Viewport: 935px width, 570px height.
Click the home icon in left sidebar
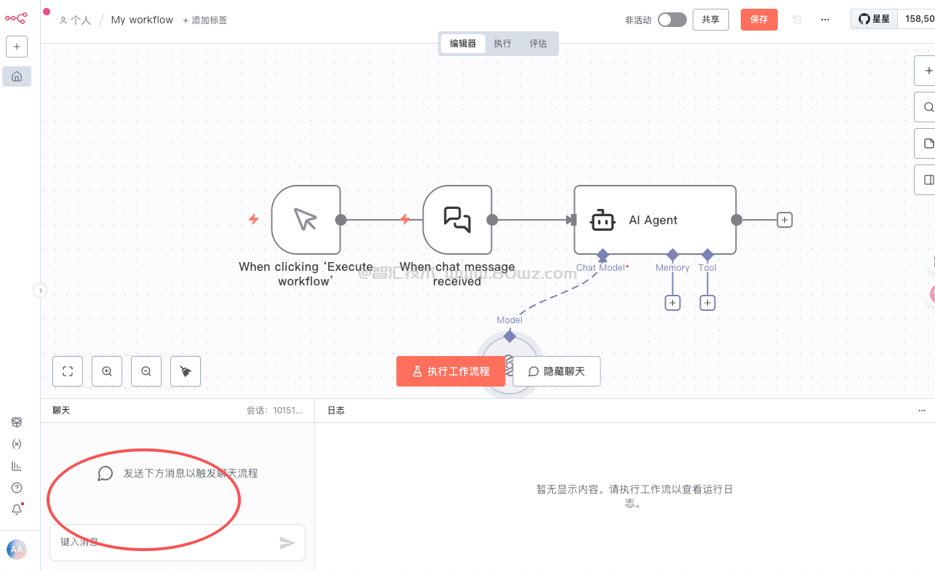17,76
